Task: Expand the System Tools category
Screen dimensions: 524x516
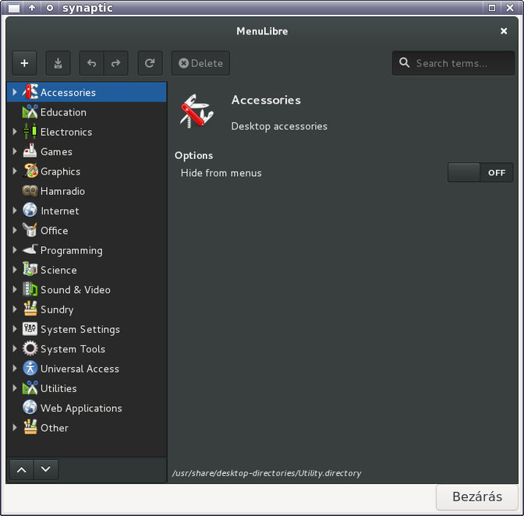Action: pyautogui.click(x=14, y=348)
